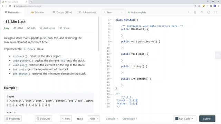Share the Min Stack problem
Viewport: 221px width, 124px height.
[x=65, y=28]
